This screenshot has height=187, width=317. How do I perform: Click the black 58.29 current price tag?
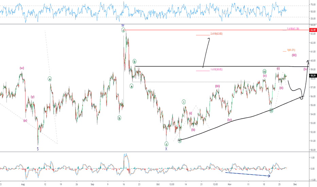point(313,75)
